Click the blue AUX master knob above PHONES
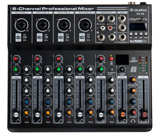Viewport: 164px width, 135px height. (x=133, y=101)
